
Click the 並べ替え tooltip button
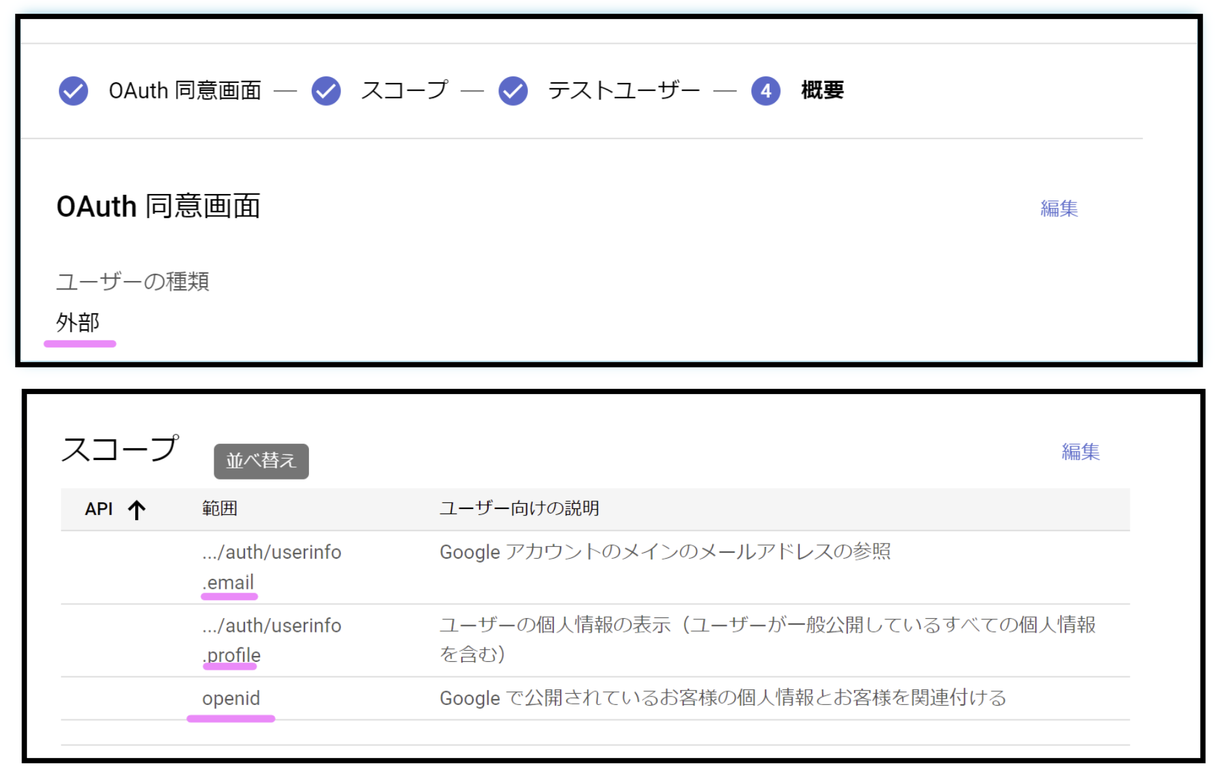point(261,461)
